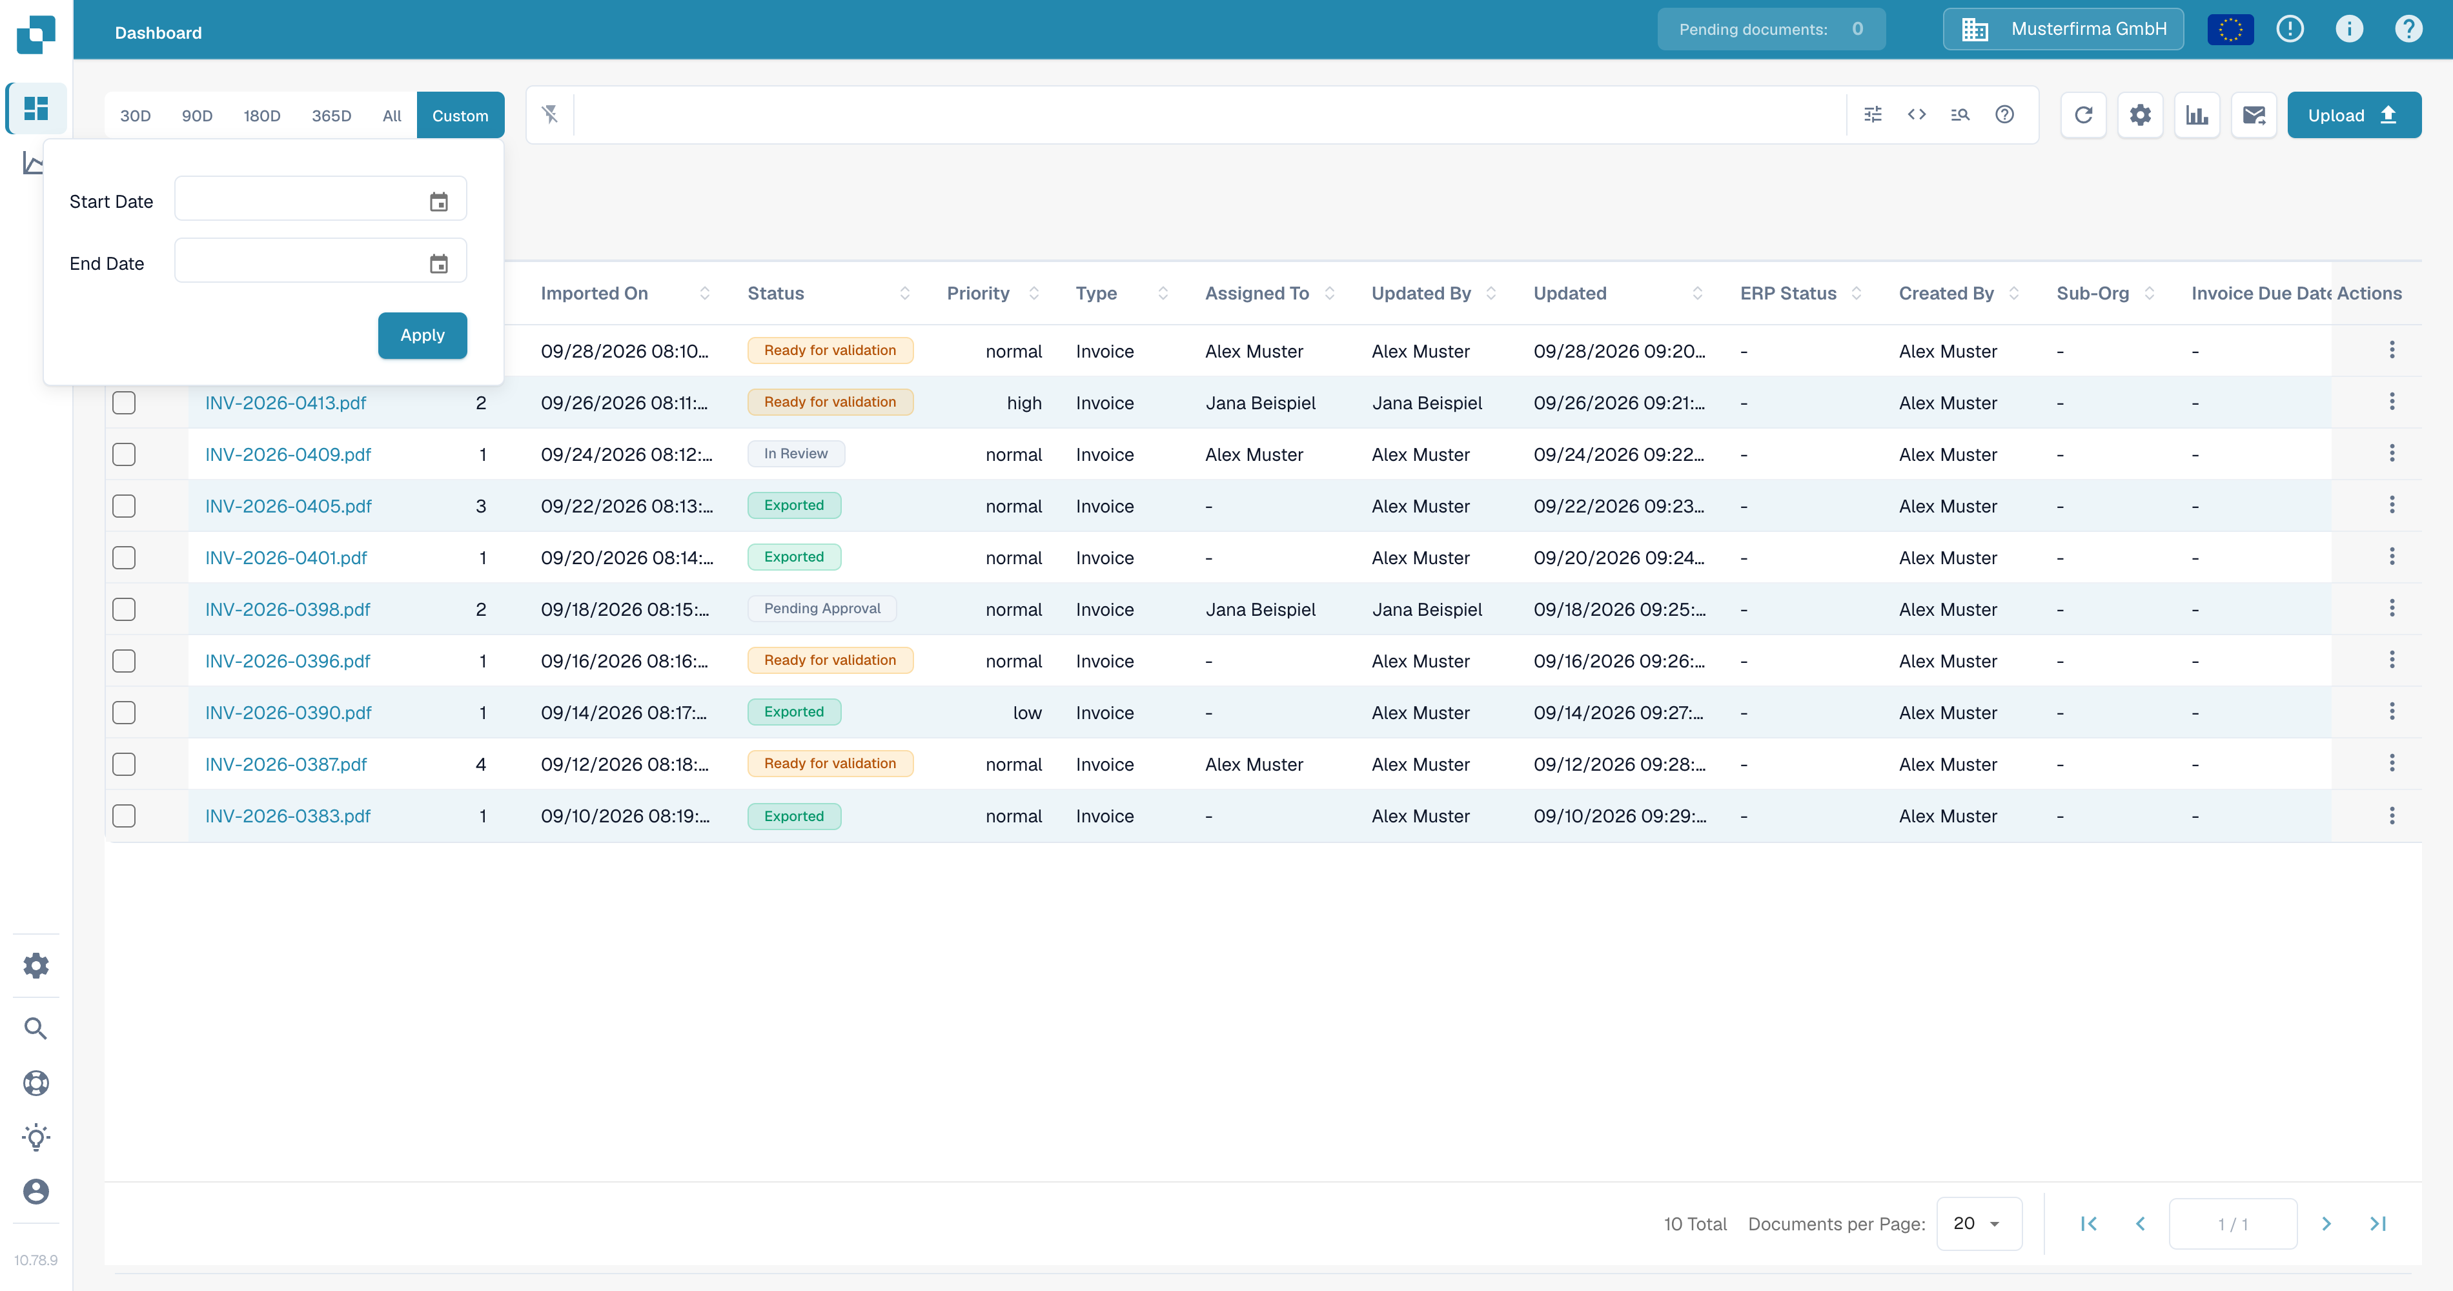Switch to the 90D range tab

[x=197, y=115]
